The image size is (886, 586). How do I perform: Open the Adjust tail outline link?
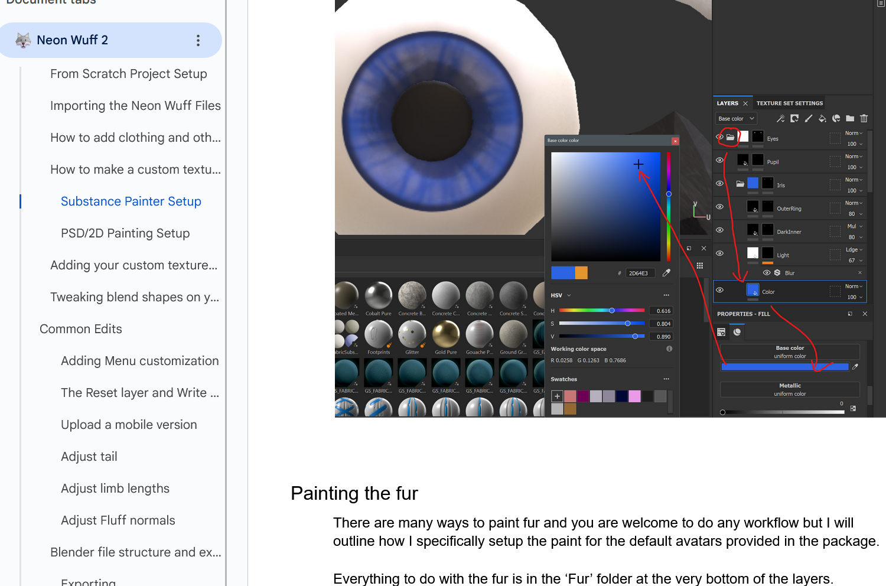(x=89, y=457)
